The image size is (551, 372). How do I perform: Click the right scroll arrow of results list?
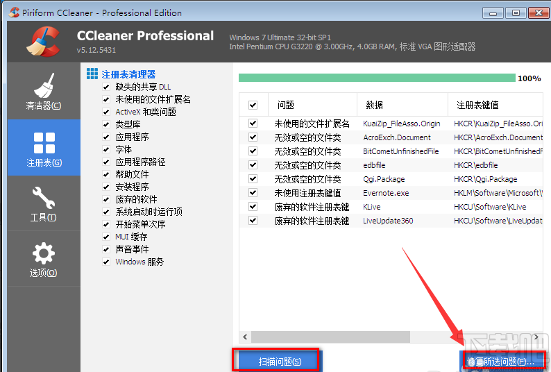pos(536,337)
